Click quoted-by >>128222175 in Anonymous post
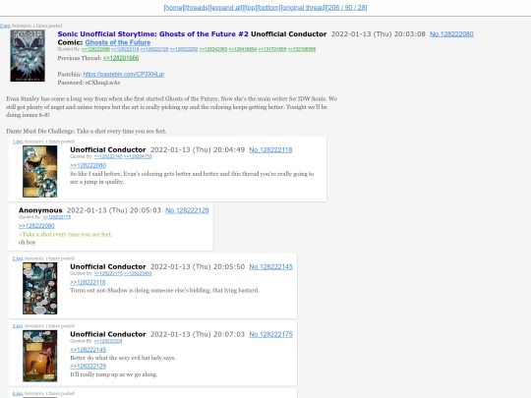Image resolution: width=531 pixels, height=398 pixels. [57, 217]
